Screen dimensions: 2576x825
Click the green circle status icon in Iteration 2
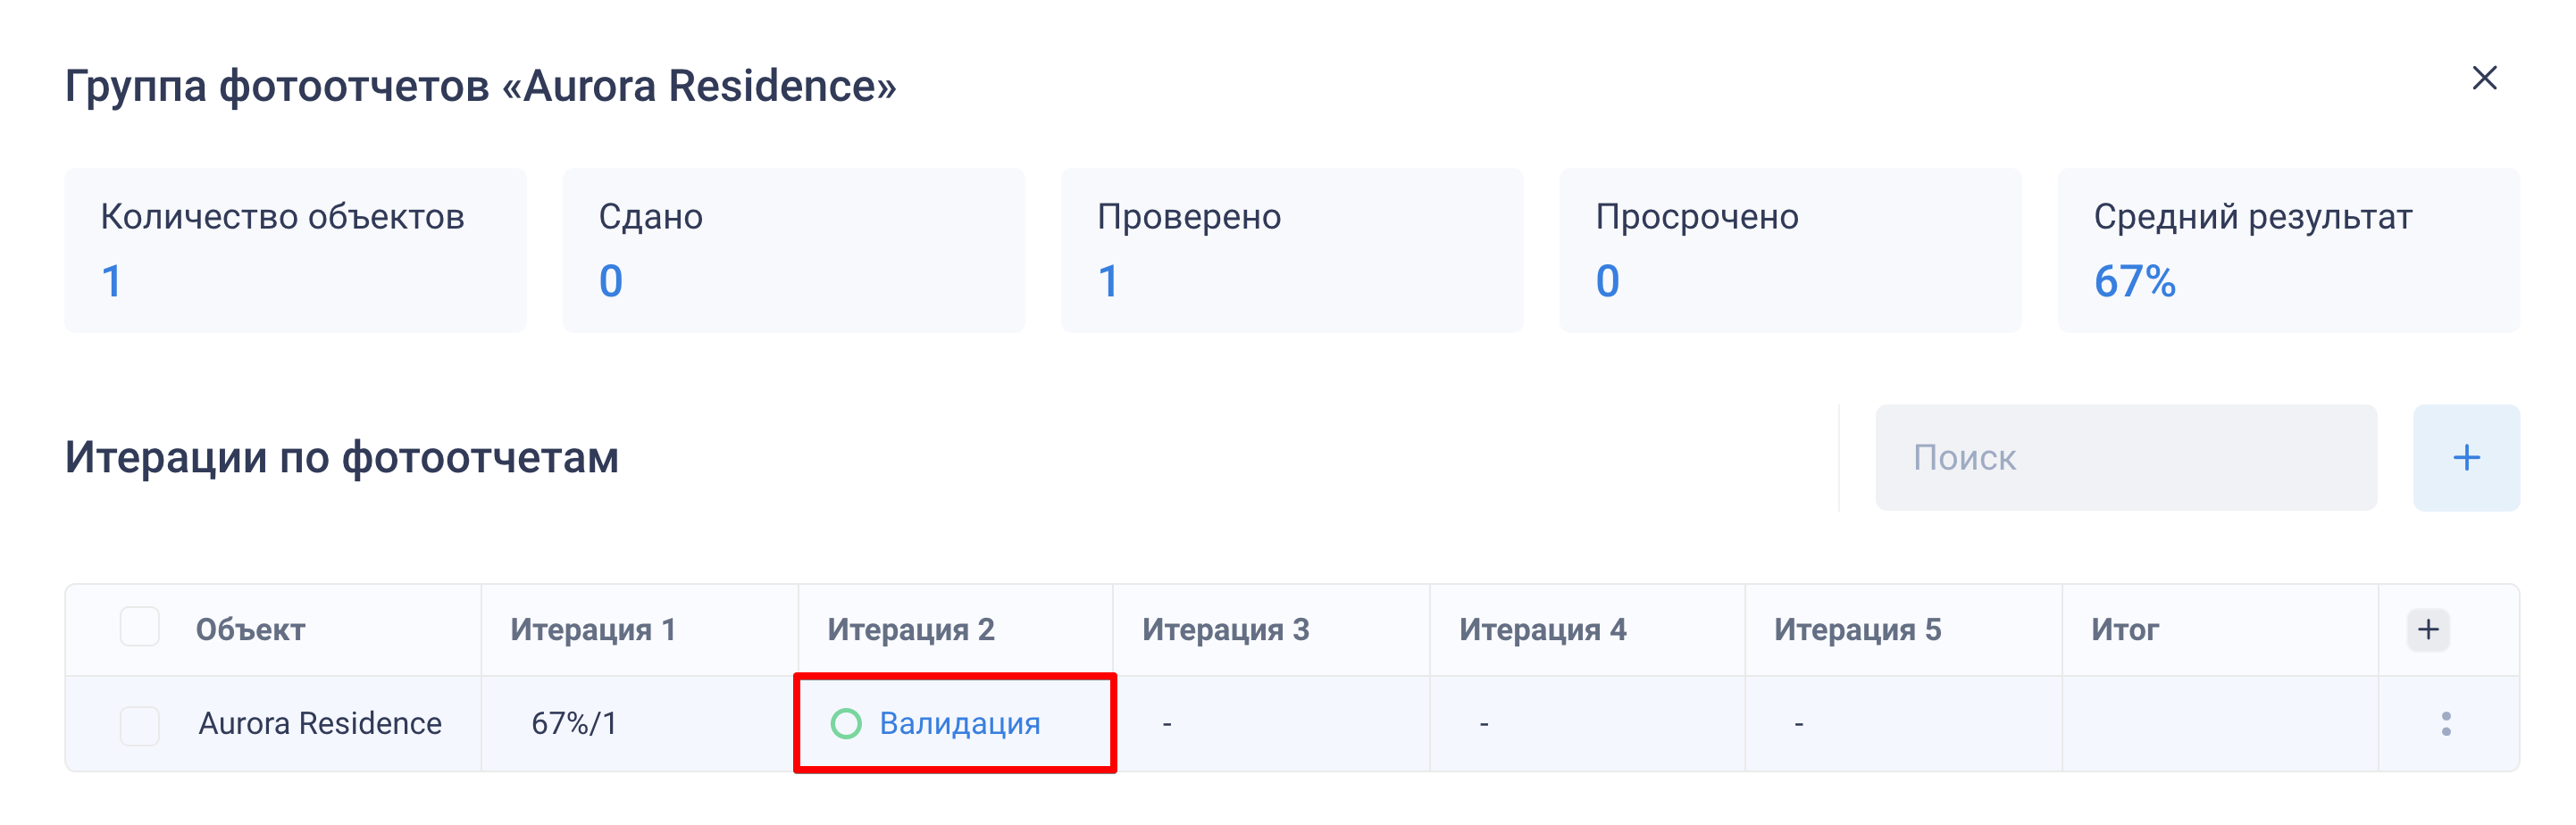(846, 724)
